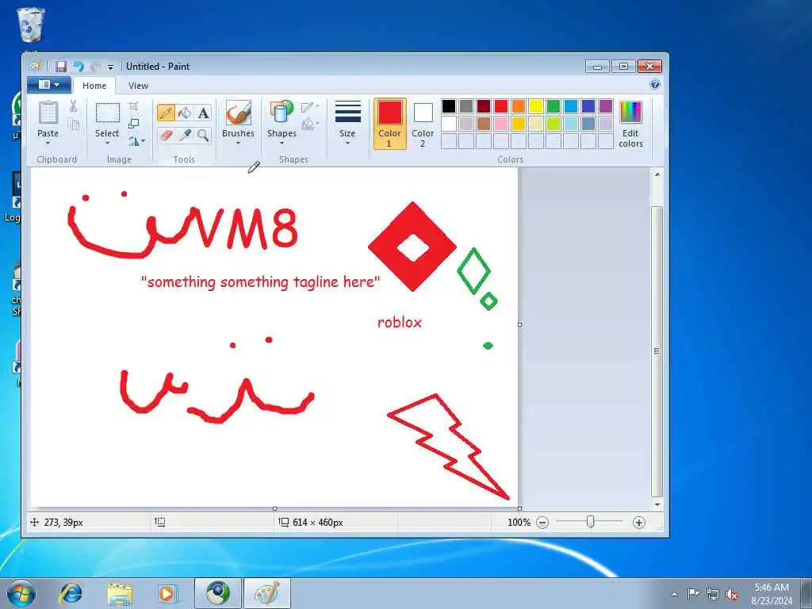Image resolution: width=812 pixels, height=609 pixels.
Task: Click the Cut scissors icon
Action: [73, 107]
